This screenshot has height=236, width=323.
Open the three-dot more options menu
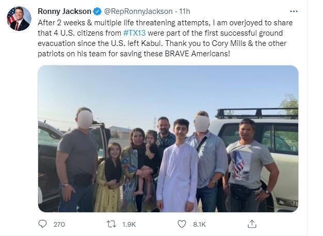(294, 11)
